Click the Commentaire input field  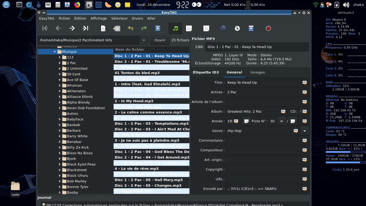pos(263,141)
